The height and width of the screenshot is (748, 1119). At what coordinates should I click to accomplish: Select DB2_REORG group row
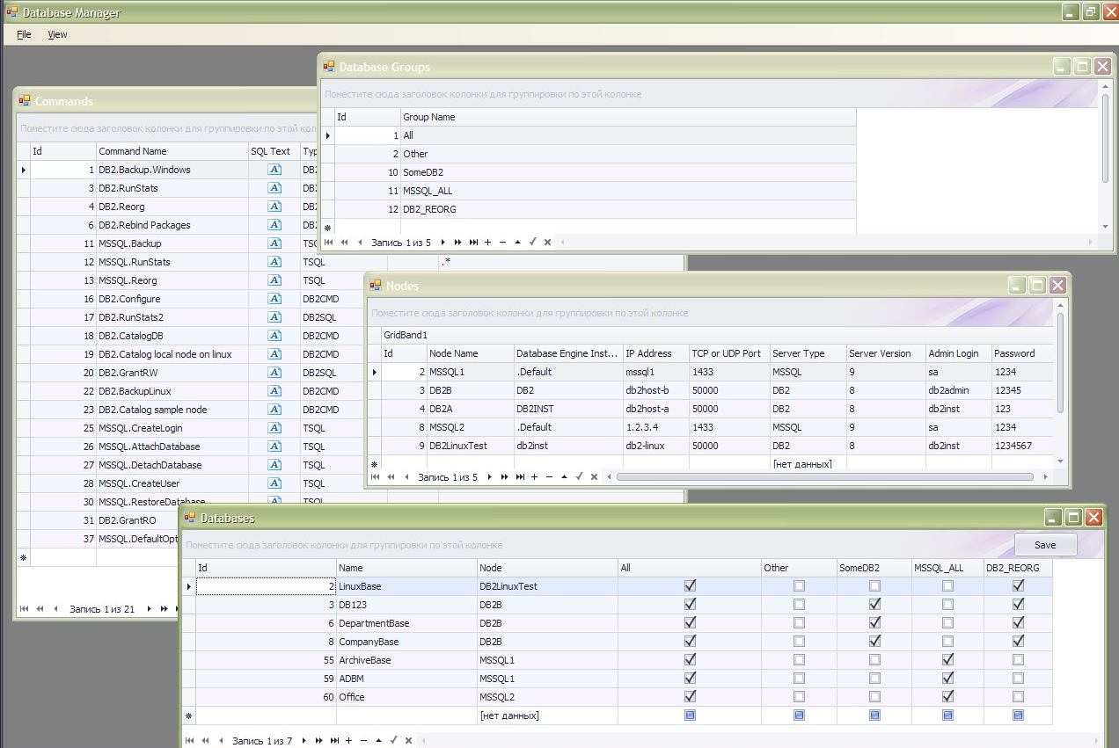(588, 209)
